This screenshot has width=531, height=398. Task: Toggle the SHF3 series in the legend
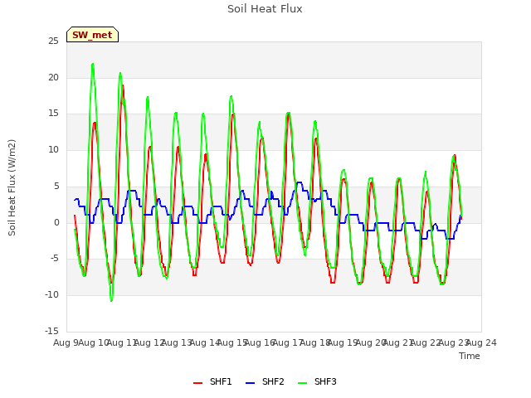point(317,381)
